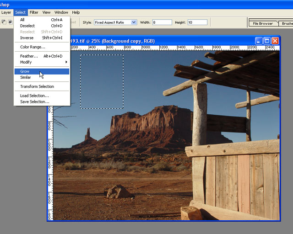Open the Window menu
293x234 pixels.
click(61, 12)
